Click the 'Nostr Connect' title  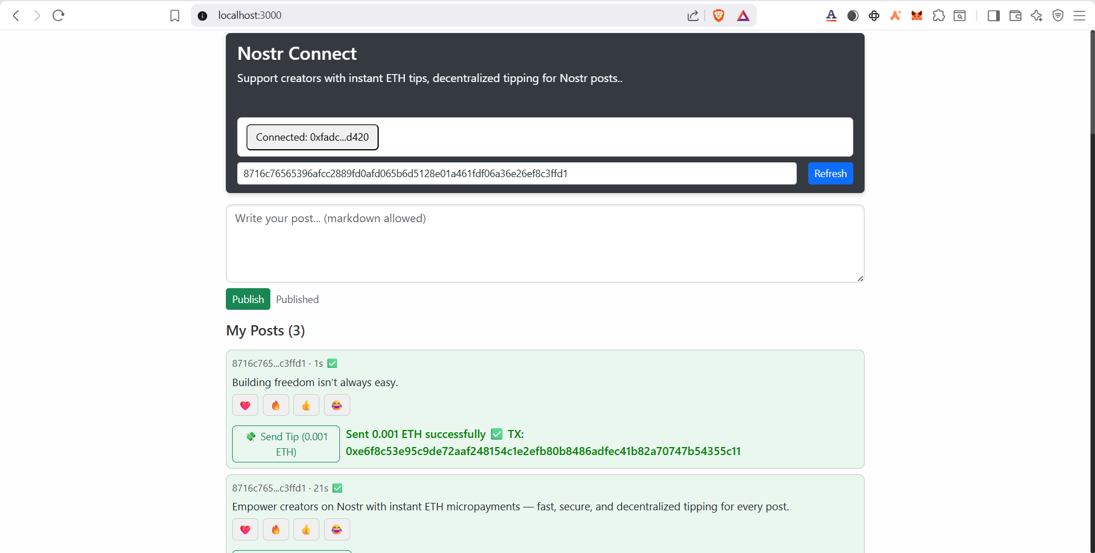[297, 53]
